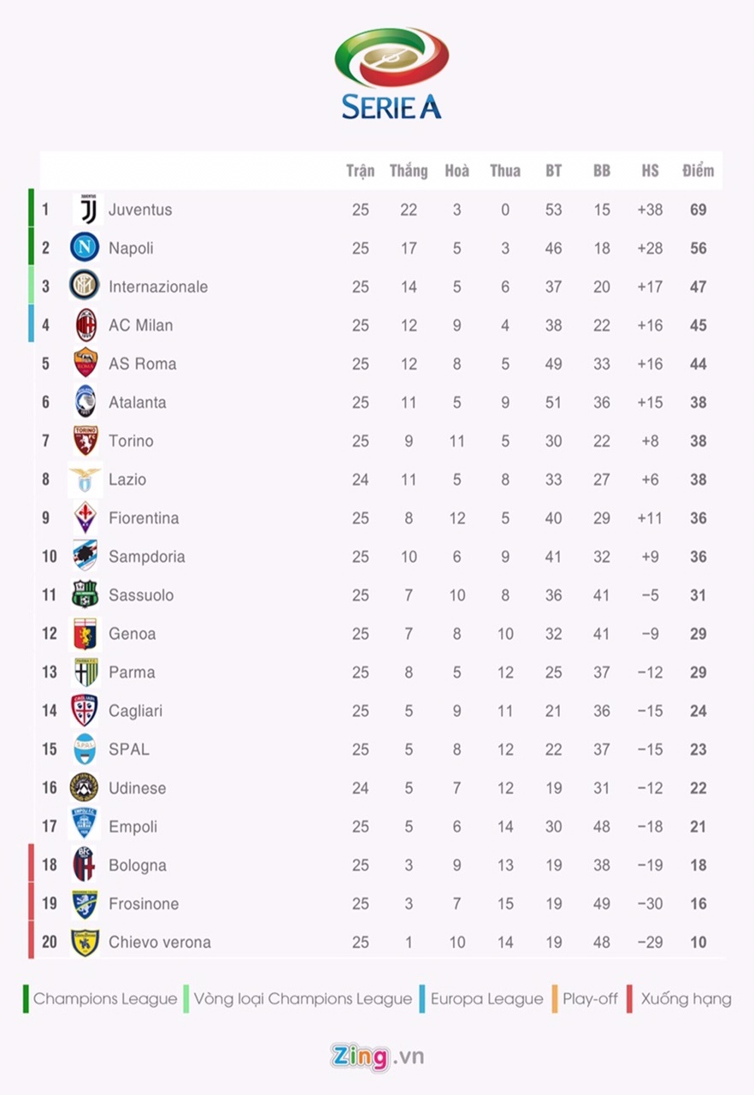This screenshot has height=1095, width=754.
Task: Click the Atalanta club logo
Action: point(85,402)
